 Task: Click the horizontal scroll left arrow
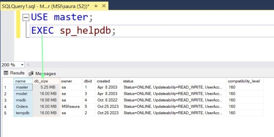pyautogui.click(x=28, y=65)
